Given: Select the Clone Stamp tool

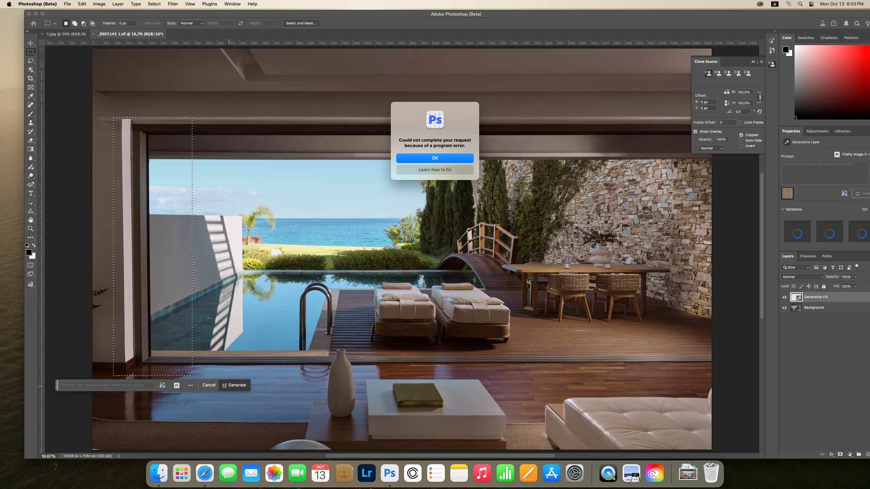Looking at the screenshot, I should click(x=31, y=123).
